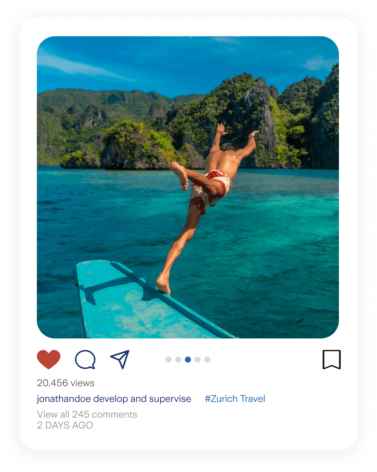The height and width of the screenshot is (472, 377).
Task: Unlike the post with the red heart
Action: pos(49,359)
